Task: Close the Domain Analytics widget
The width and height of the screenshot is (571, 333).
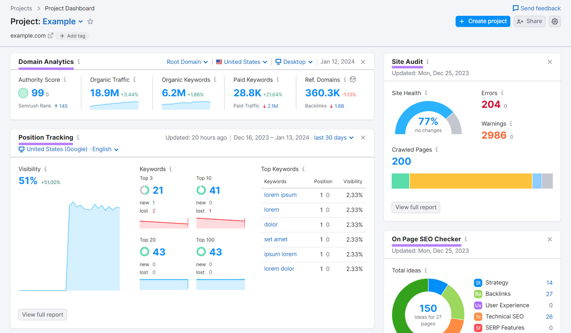Action: pyautogui.click(x=363, y=62)
